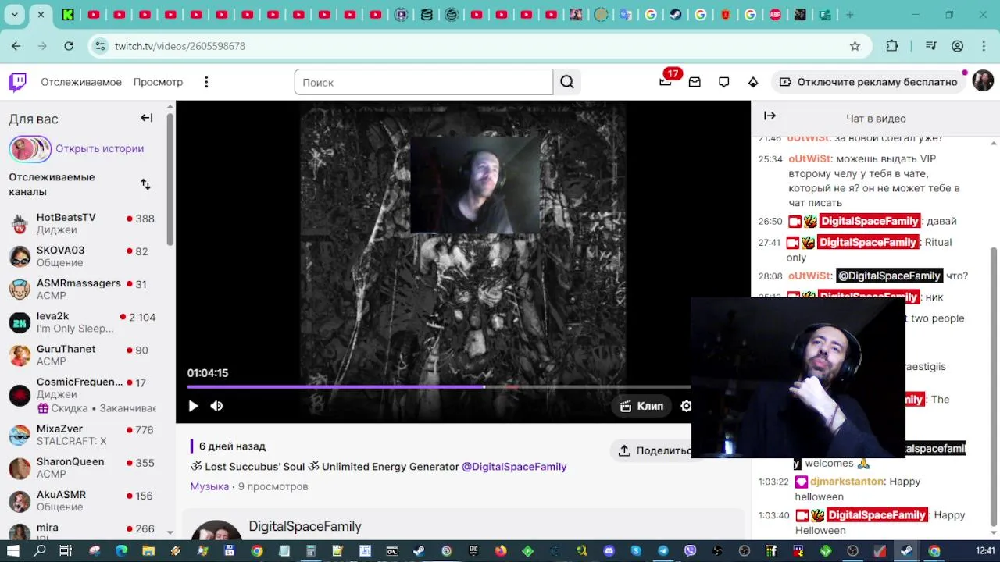Viewport: 1000px width, 562px height.
Task: Open Firefox from the taskbar
Action: click(501, 551)
